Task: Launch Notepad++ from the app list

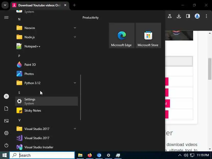Action: tap(47, 46)
